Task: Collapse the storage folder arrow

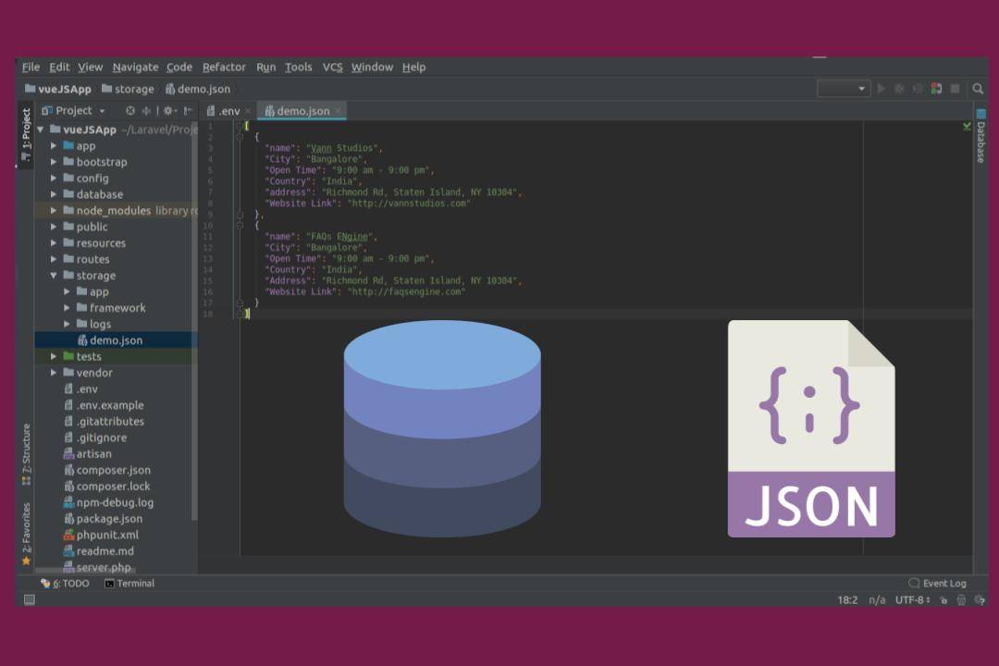Action: [54, 276]
